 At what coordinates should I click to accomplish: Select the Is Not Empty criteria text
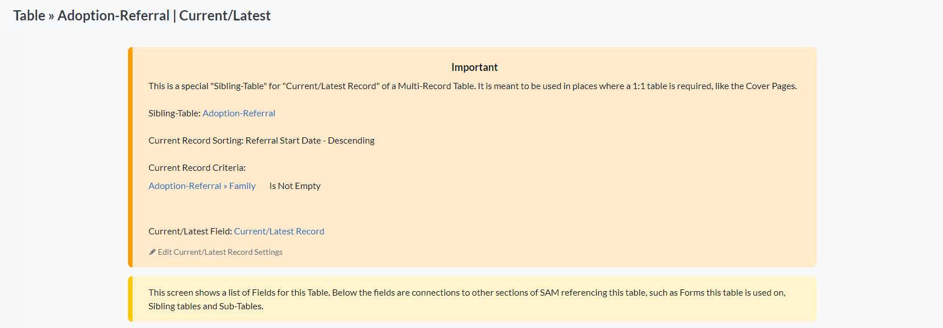(295, 186)
